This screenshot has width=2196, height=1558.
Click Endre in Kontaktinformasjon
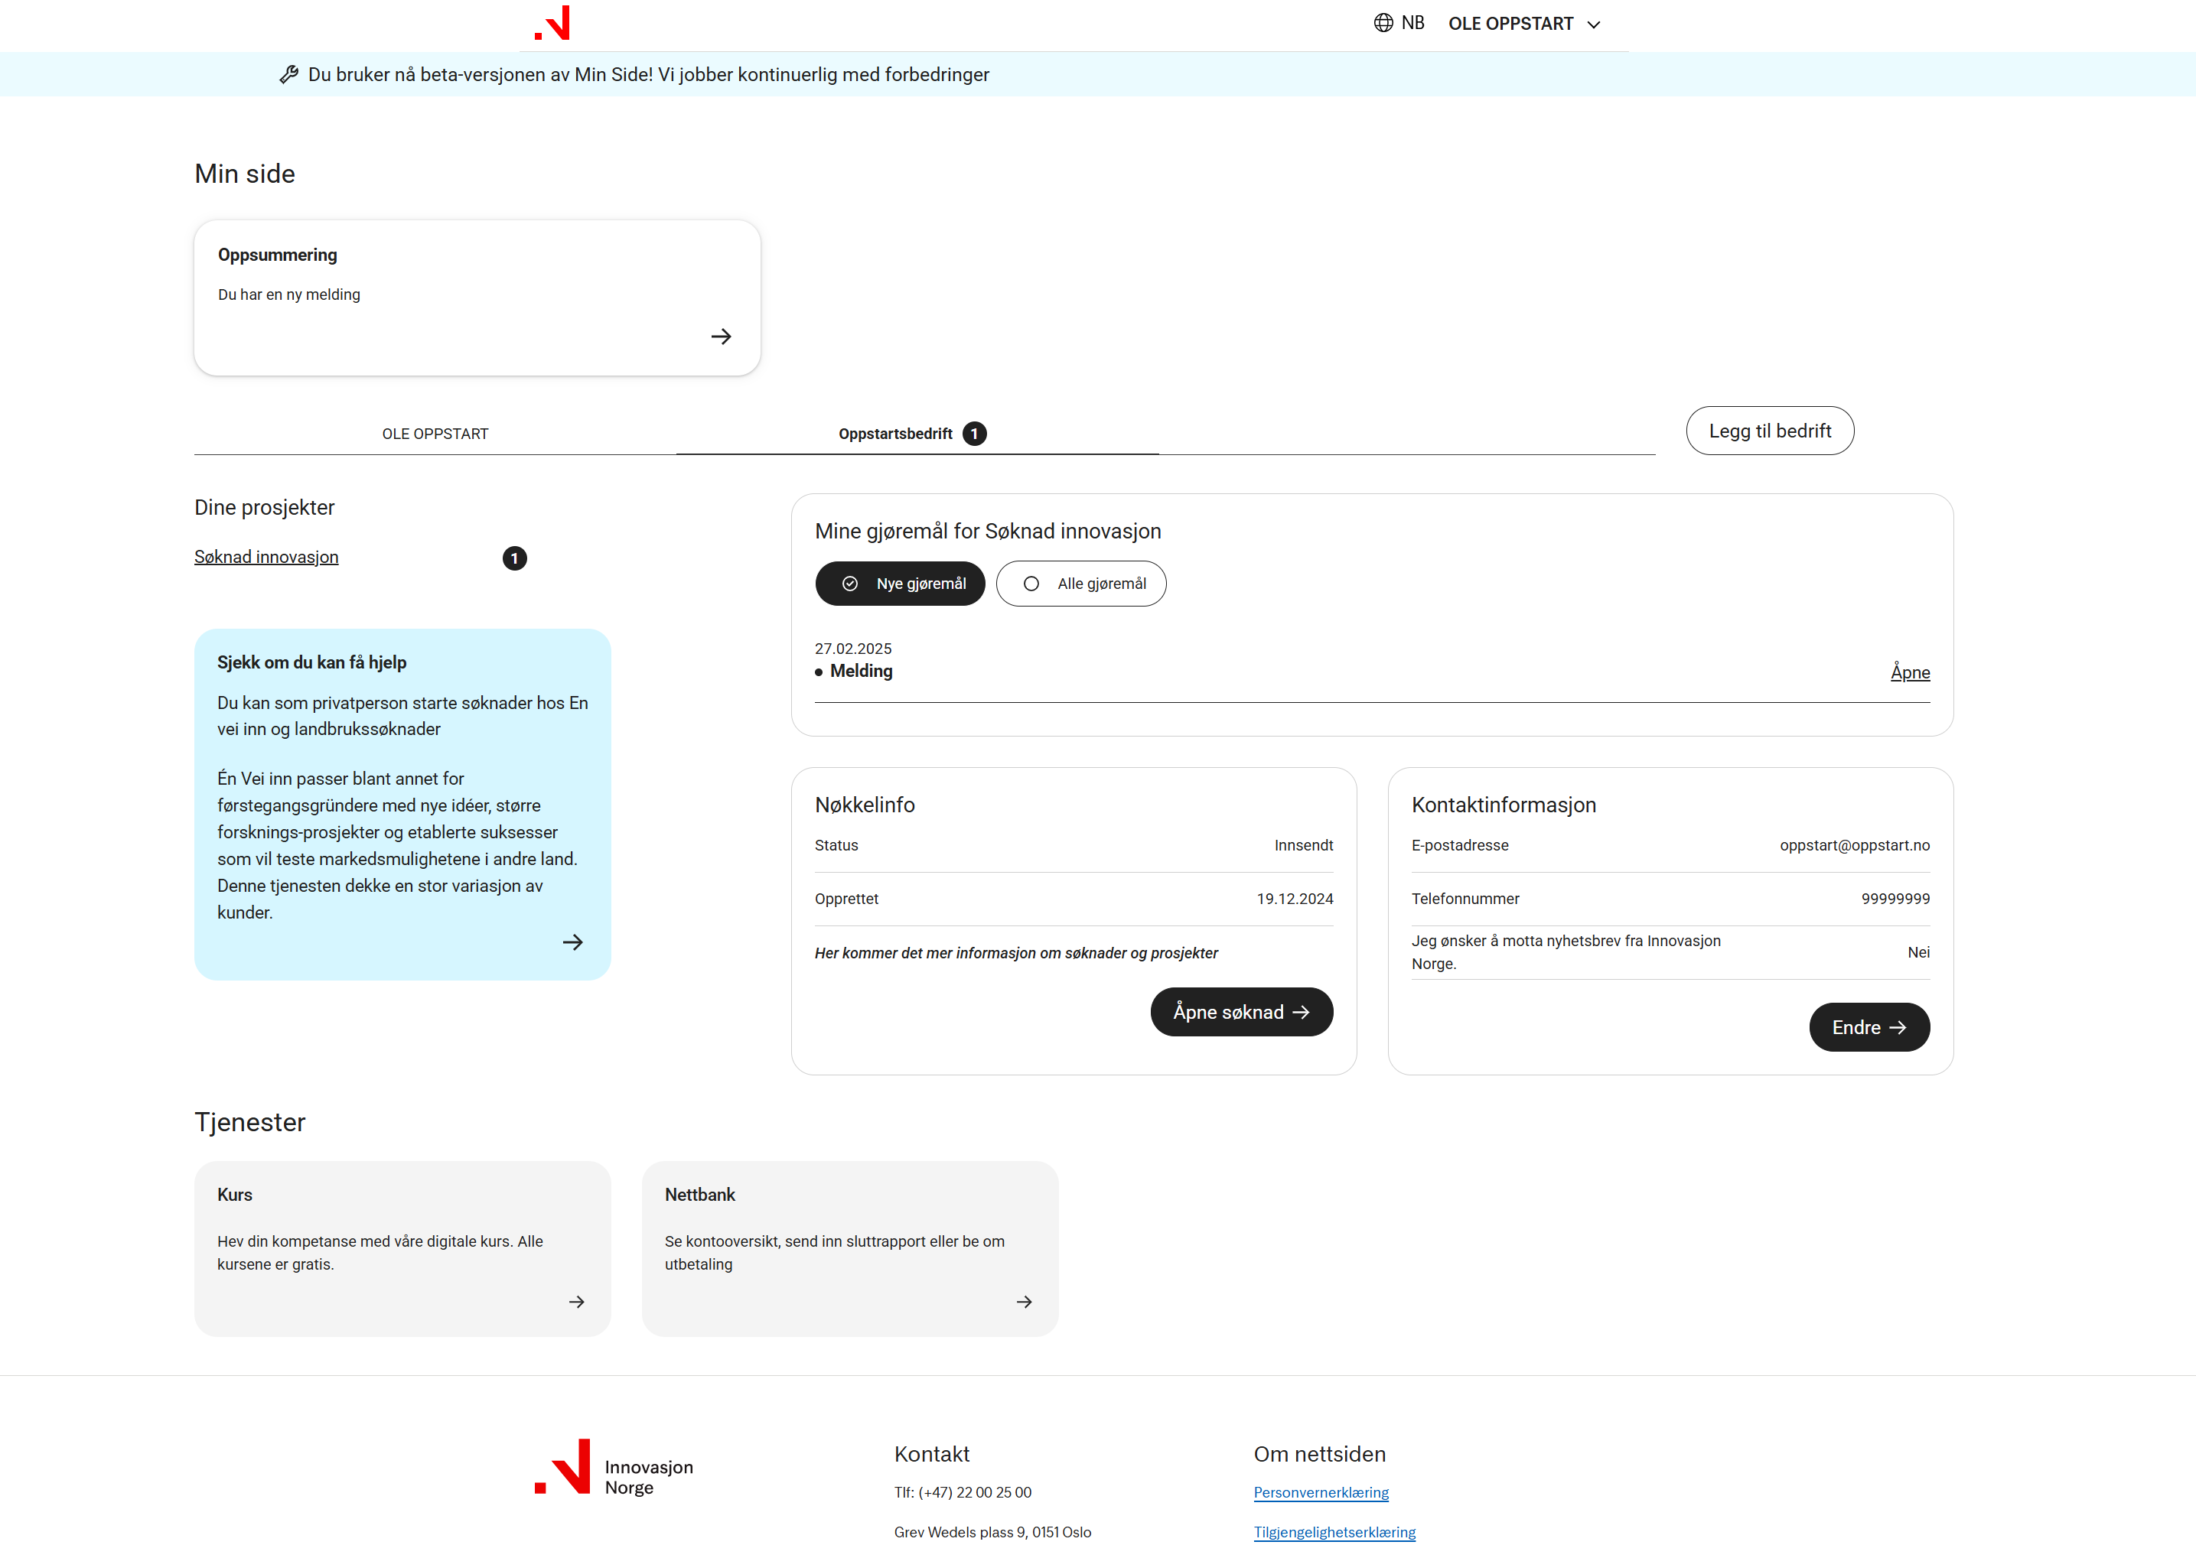[1869, 1027]
